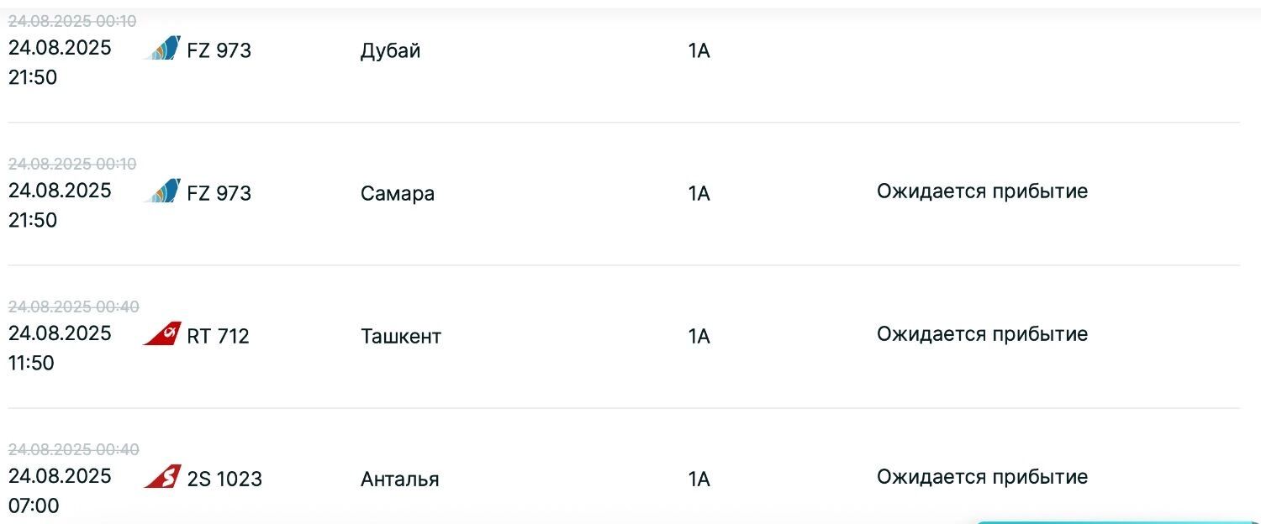This screenshot has height=524, width=1261.
Task: Open flight FZ 973 from Самара
Action: (219, 193)
